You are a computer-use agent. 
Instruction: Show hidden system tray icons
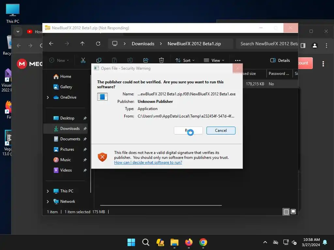coord(265,242)
